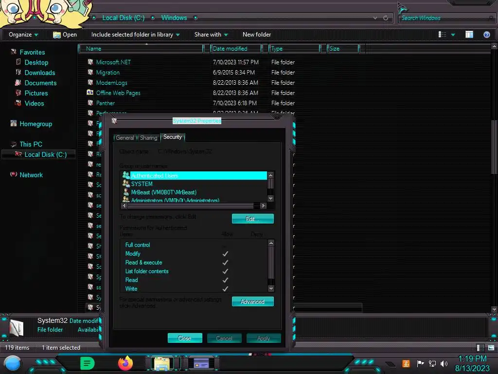Open Videos in Favorites
498x374 pixels.
(x=34, y=103)
